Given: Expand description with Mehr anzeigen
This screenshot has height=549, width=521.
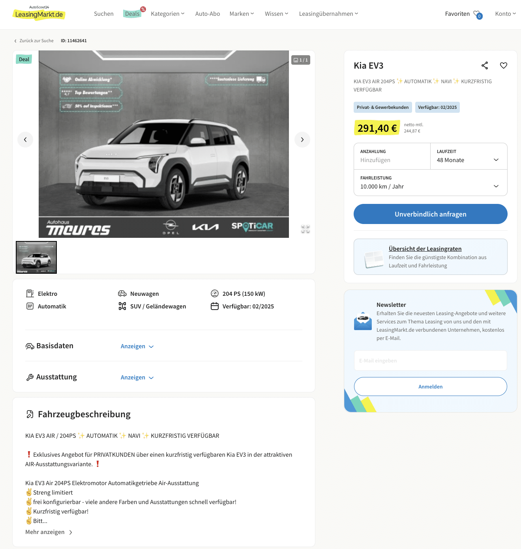Looking at the screenshot, I should 49,532.
